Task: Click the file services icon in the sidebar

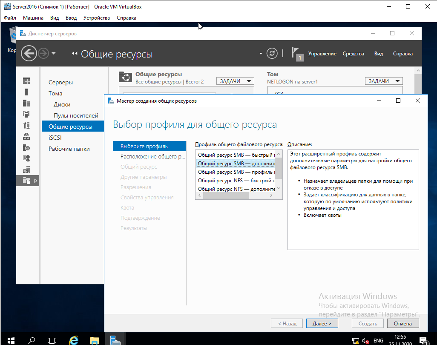Action: click(27, 181)
